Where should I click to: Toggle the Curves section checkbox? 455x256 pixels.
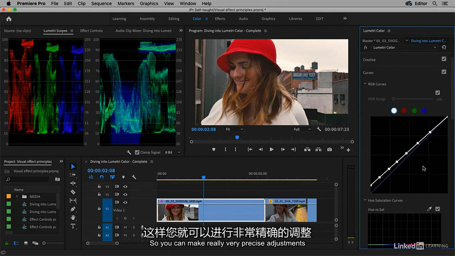pos(444,72)
